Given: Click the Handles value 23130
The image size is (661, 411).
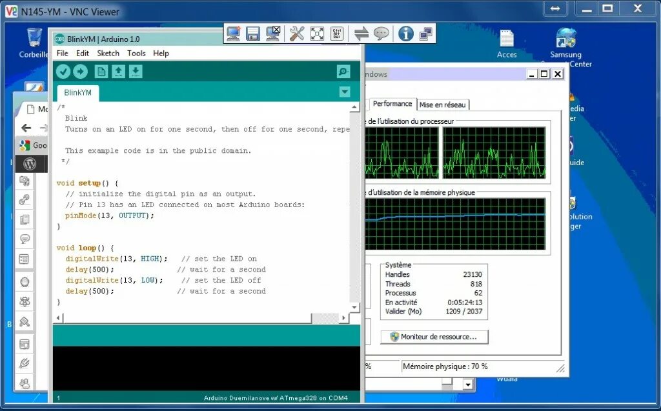Looking at the screenshot, I should pos(472,274).
